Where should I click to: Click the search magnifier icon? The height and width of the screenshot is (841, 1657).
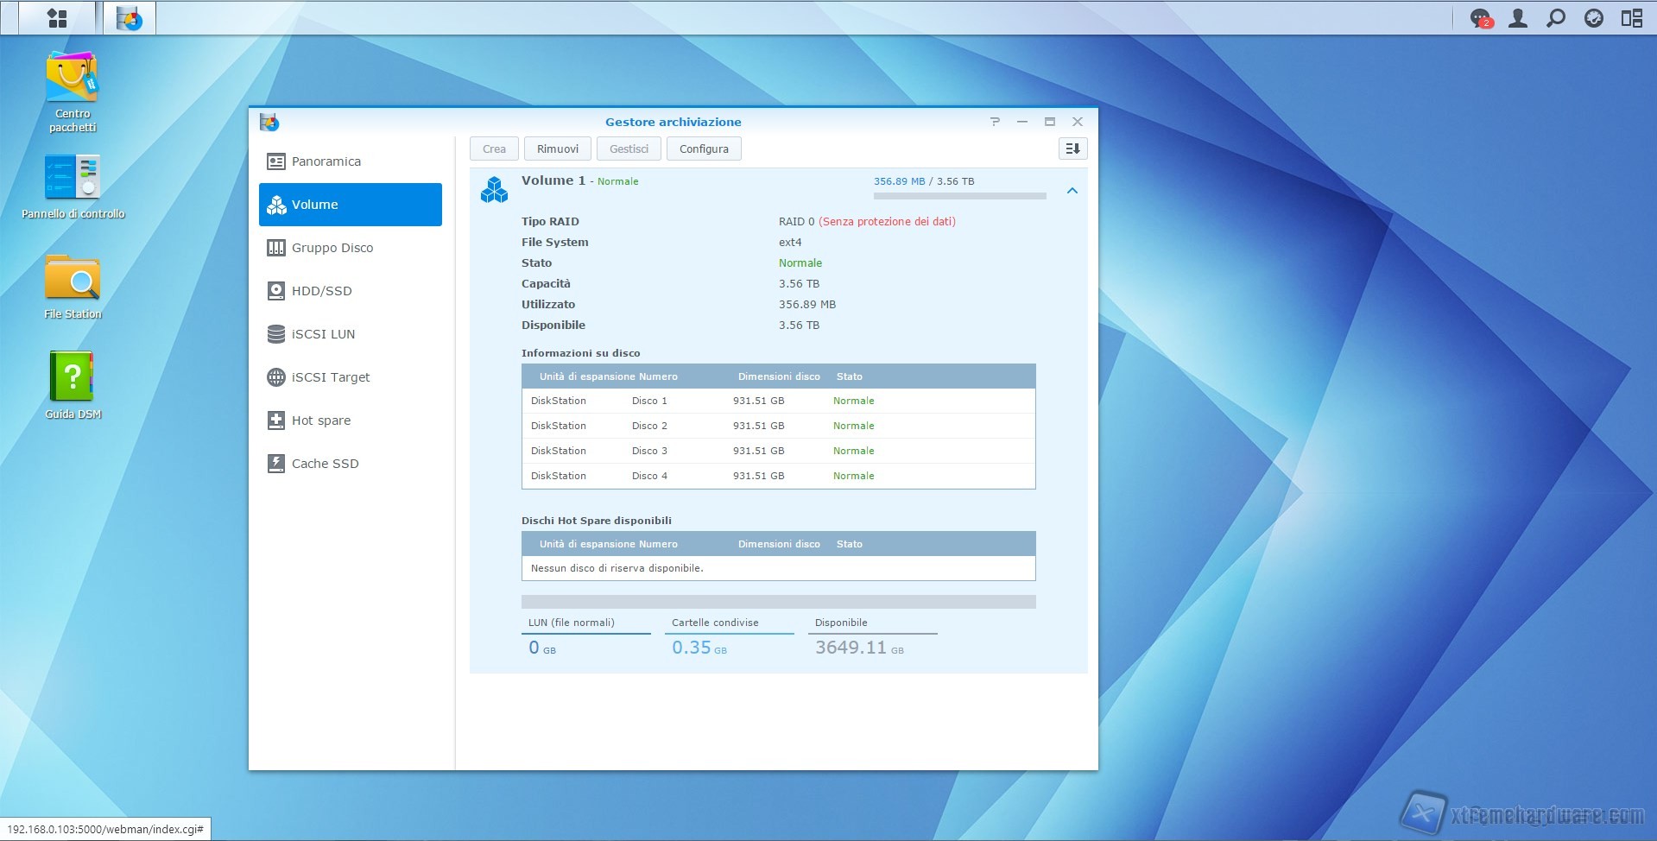click(x=1556, y=18)
